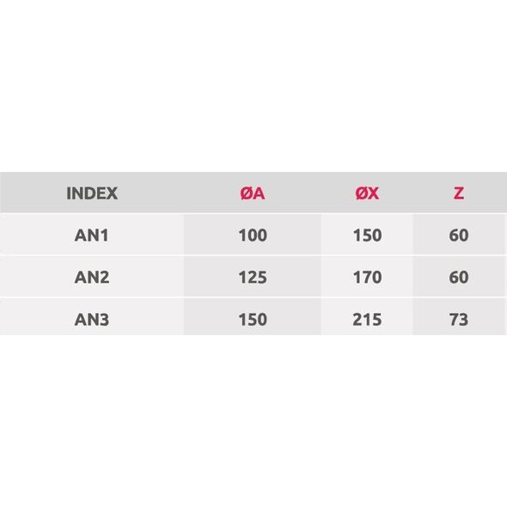Select the AN3 index cell
The image size is (507, 507).
click(92, 320)
